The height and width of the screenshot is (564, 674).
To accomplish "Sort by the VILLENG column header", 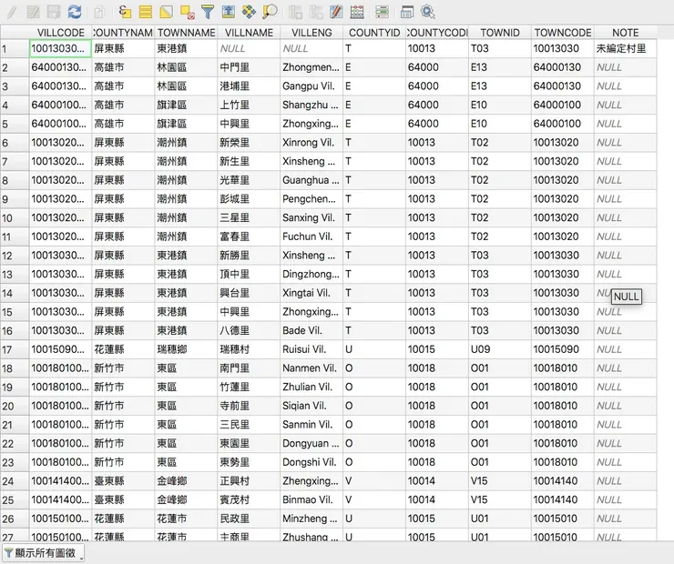I will point(311,33).
